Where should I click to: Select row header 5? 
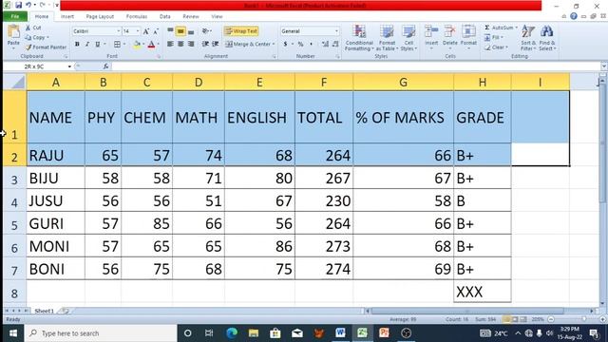click(x=14, y=224)
